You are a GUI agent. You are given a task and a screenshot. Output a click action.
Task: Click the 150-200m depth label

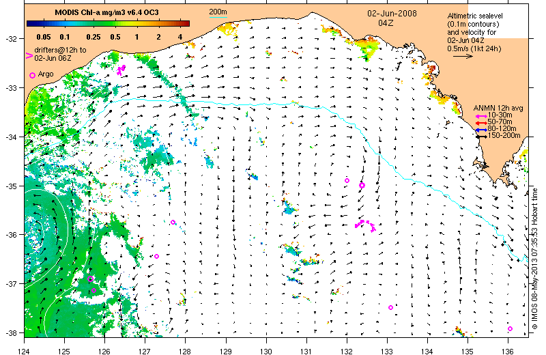pyautogui.click(x=504, y=136)
